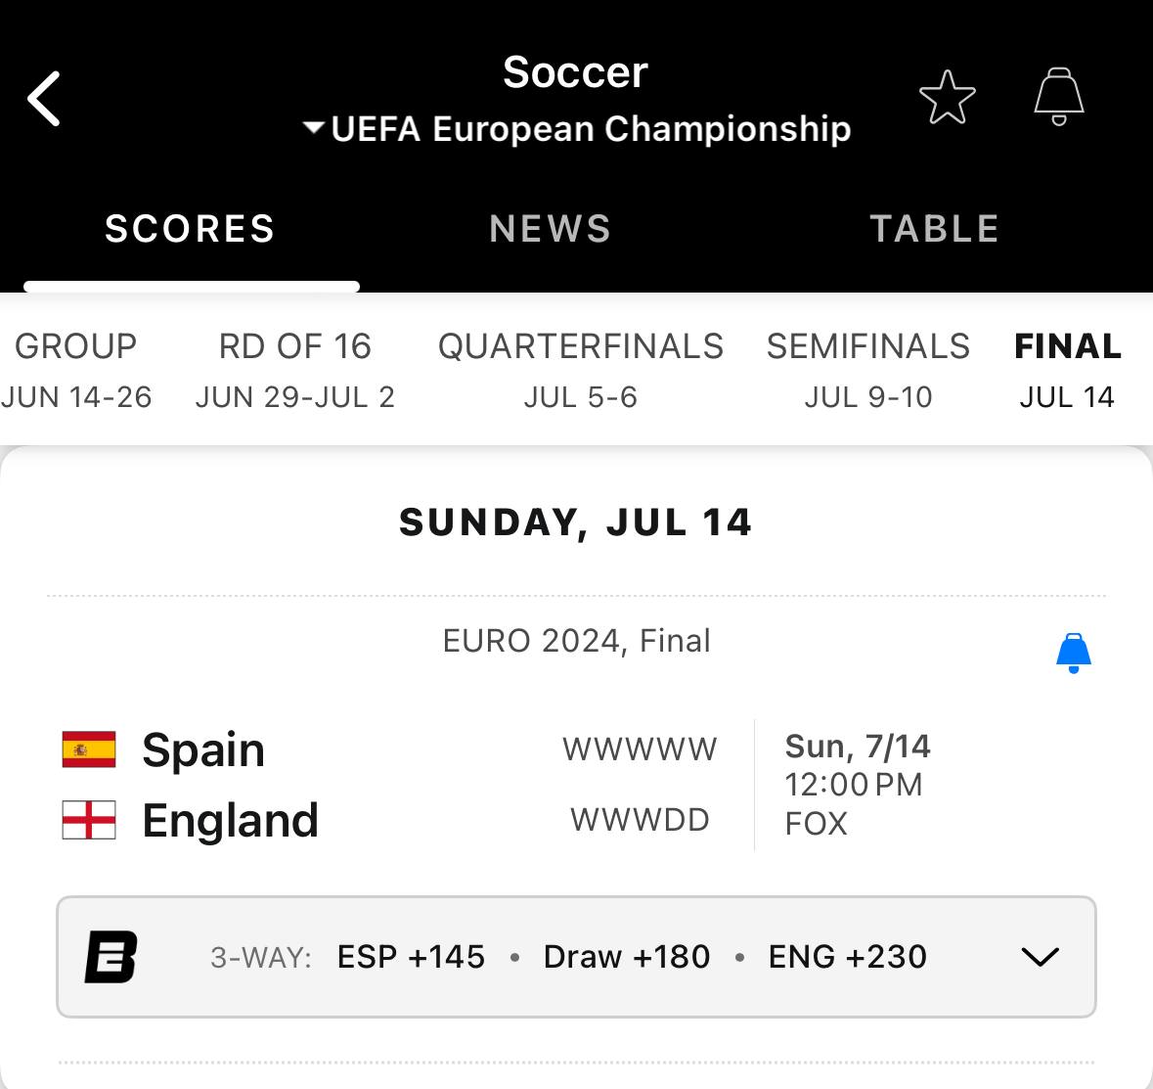Select QUARTERFINALS Jul 5-6
The image size is (1153, 1089).
click(x=580, y=370)
